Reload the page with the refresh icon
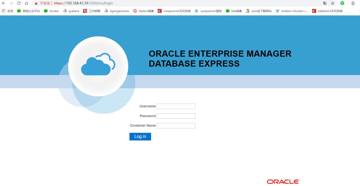This screenshot has height=186, width=360. coord(19,3)
